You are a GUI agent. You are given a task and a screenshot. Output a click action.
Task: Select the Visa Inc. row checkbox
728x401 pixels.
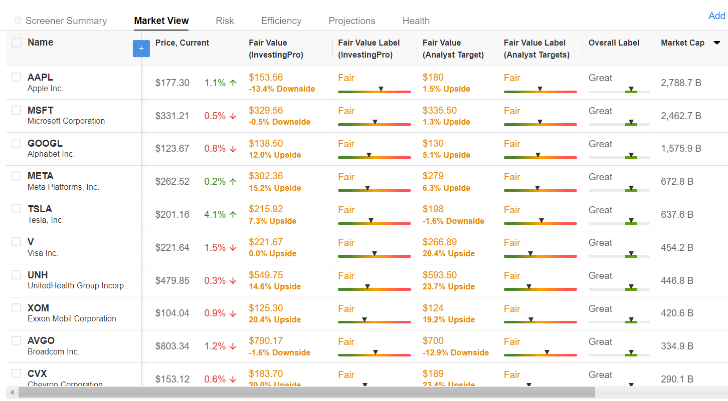pos(17,242)
